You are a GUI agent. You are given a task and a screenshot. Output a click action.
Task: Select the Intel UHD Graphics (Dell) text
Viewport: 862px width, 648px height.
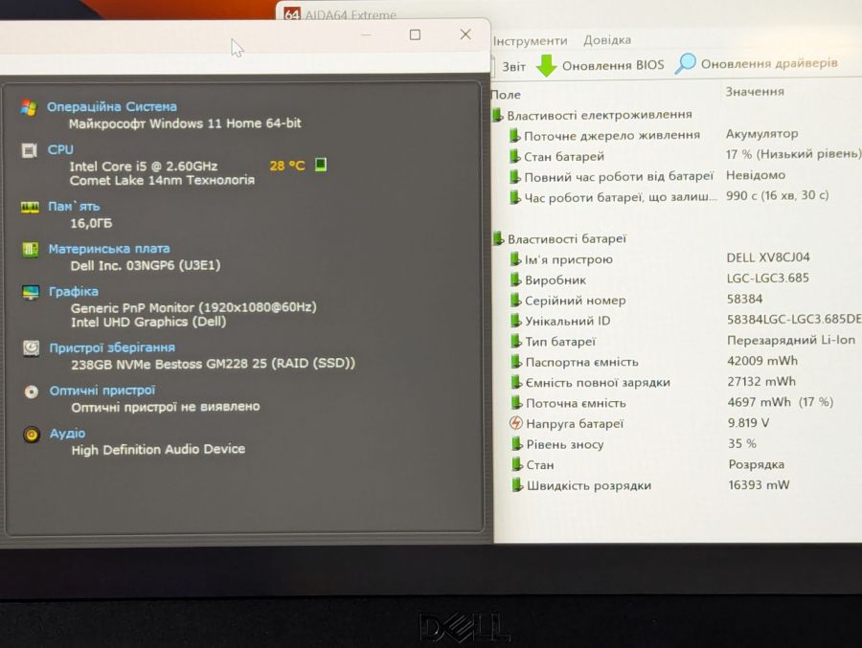[148, 322]
